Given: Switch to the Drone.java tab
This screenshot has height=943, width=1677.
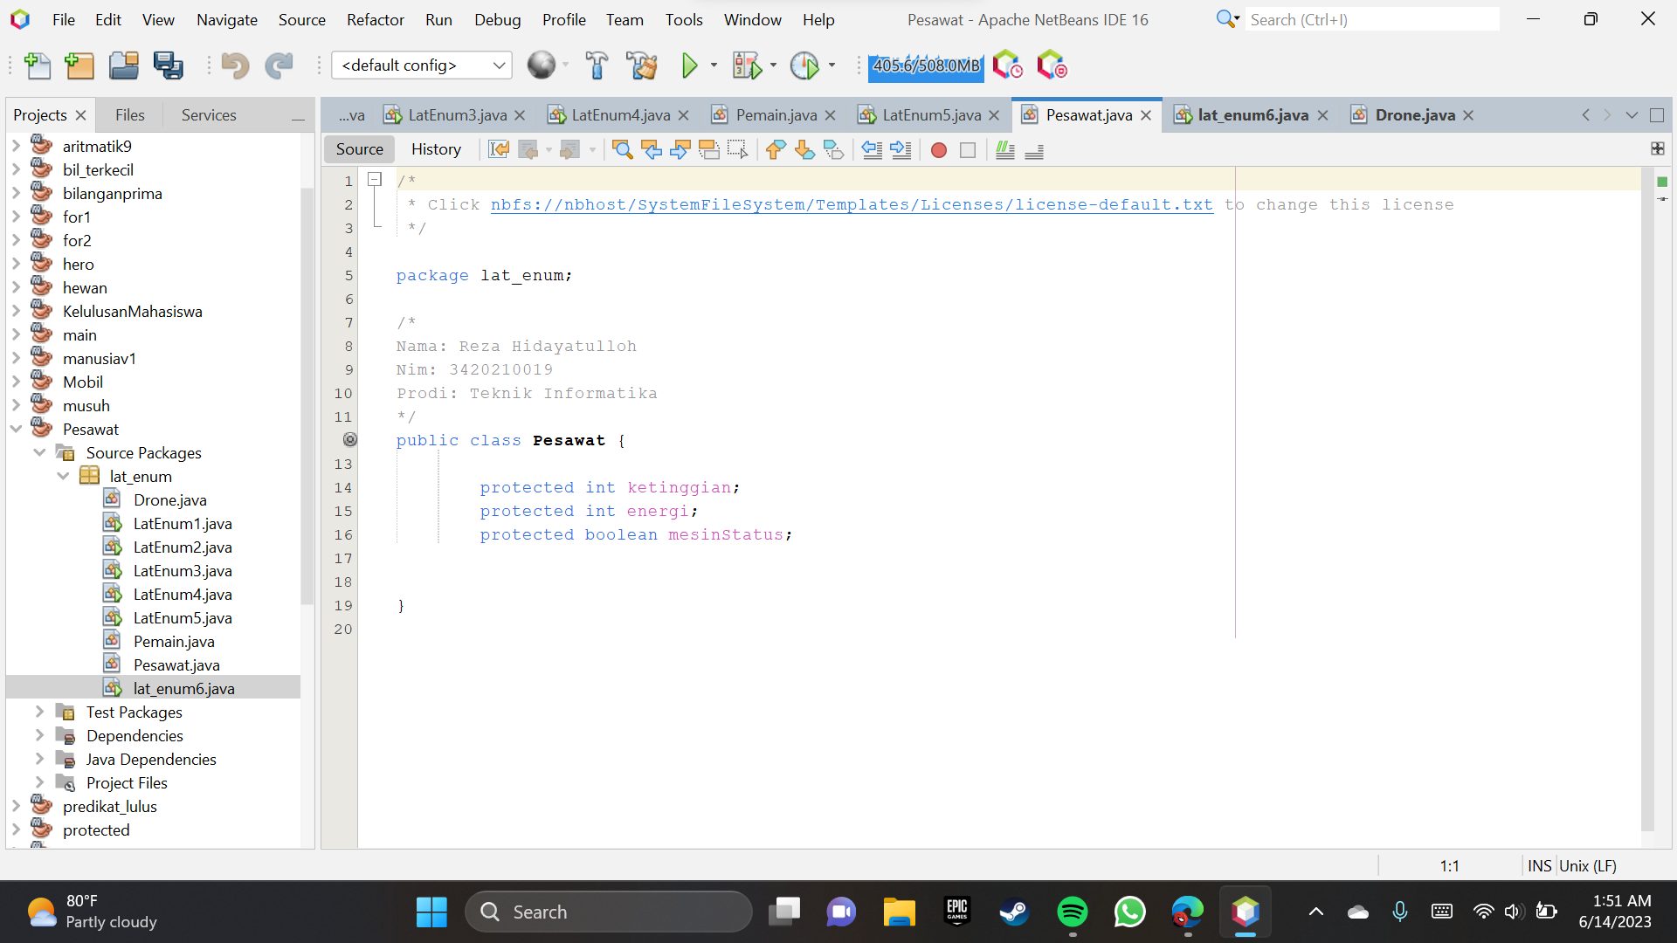Looking at the screenshot, I should click(x=1414, y=115).
